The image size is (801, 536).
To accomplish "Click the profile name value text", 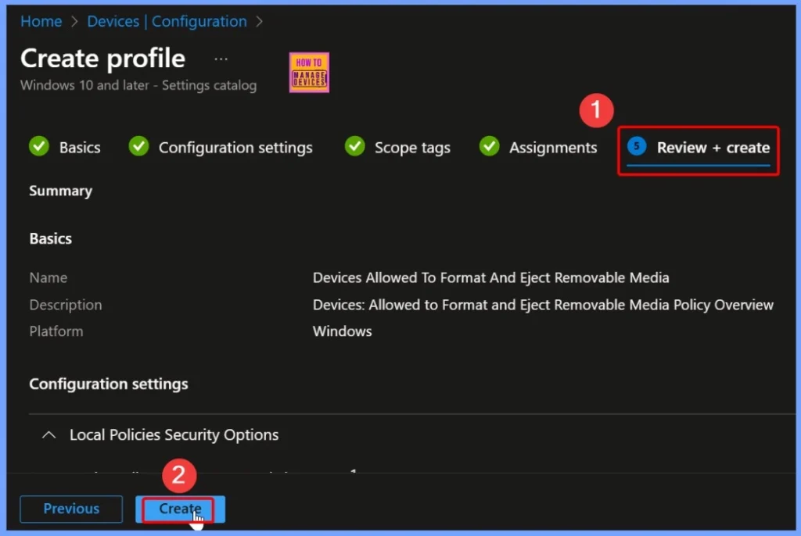I will pyautogui.click(x=490, y=278).
